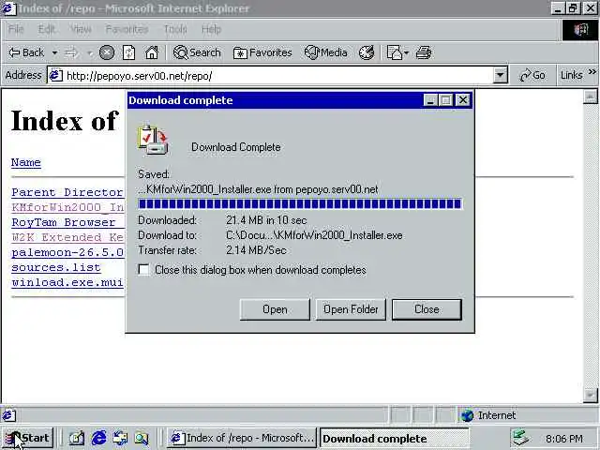Open the Parent Directory link

(67, 192)
